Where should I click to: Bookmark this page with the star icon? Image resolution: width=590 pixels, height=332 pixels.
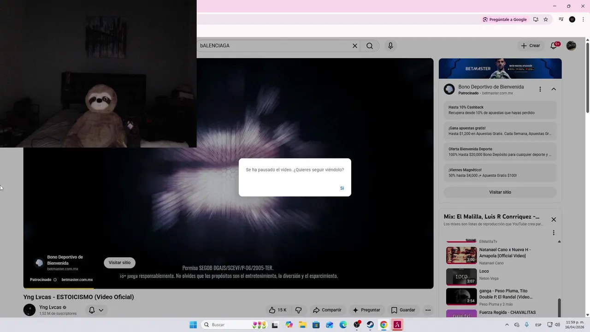[546, 19]
